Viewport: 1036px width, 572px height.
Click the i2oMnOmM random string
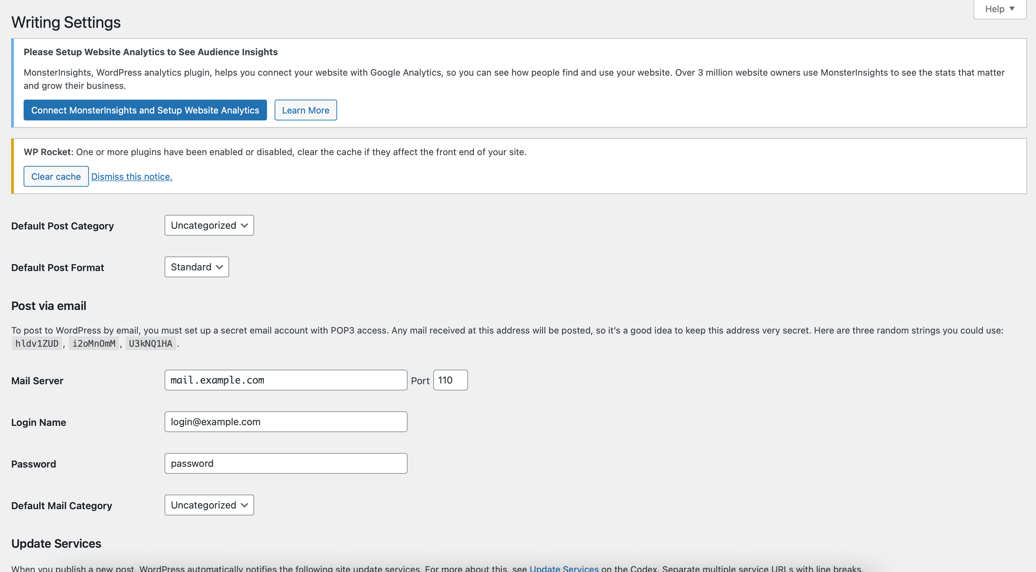(x=94, y=344)
